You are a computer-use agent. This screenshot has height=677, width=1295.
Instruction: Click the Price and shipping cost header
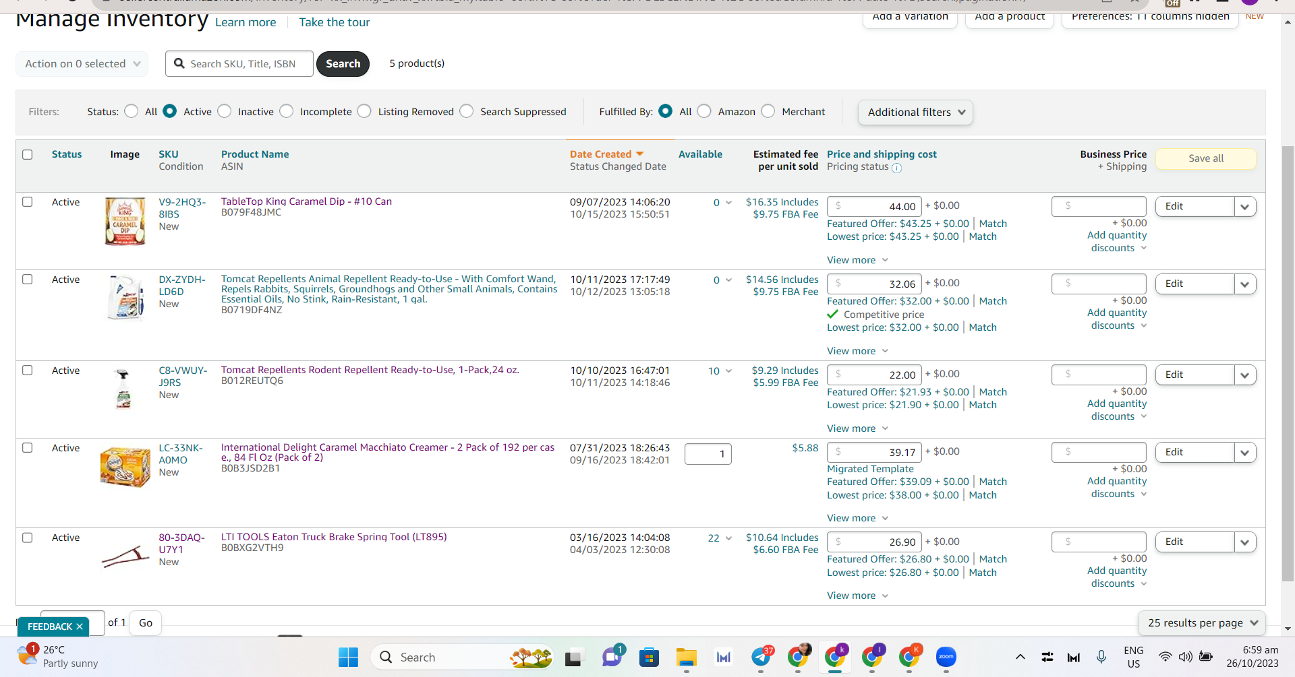[882, 154]
